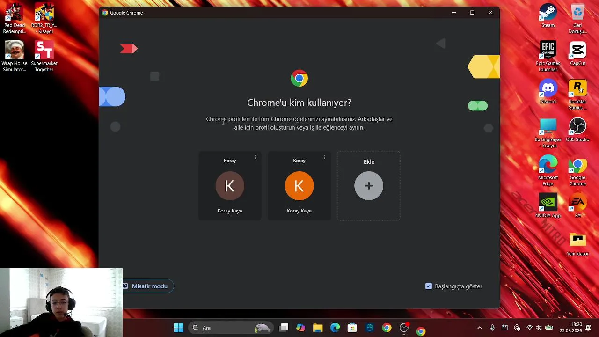
Task: Open Microsoft Edge desktop shortcut
Action: (x=548, y=171)
